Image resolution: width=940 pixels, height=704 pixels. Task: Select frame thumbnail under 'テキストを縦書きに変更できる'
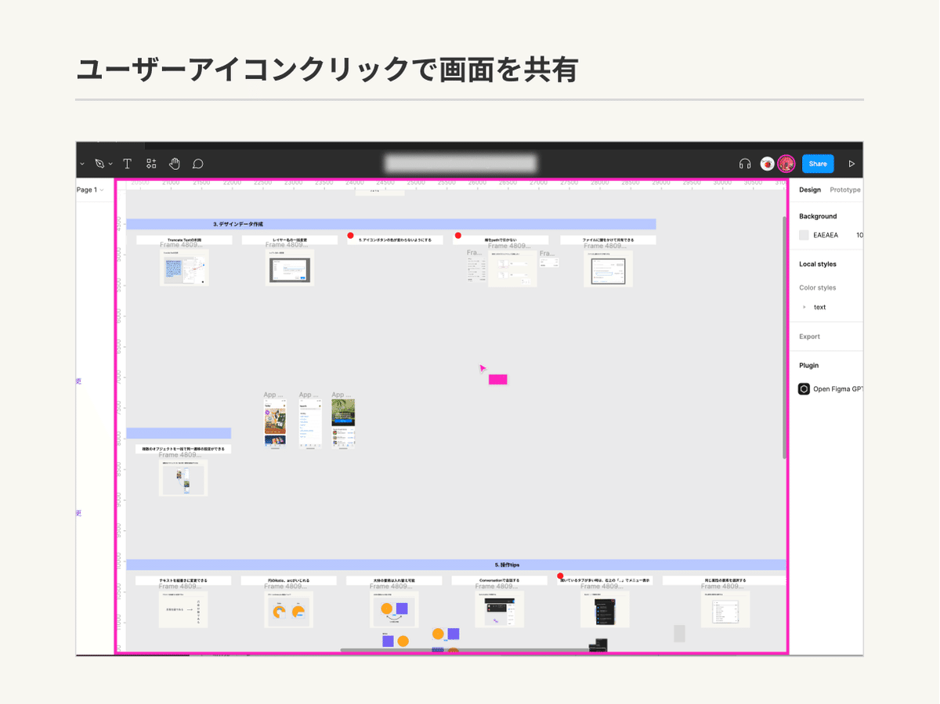pos(183,609)
